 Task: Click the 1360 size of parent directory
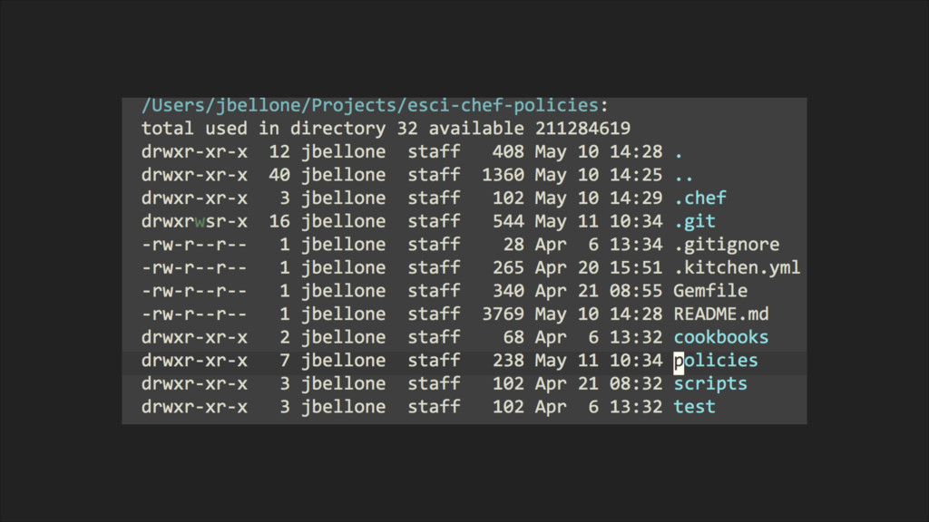(503, 175)
